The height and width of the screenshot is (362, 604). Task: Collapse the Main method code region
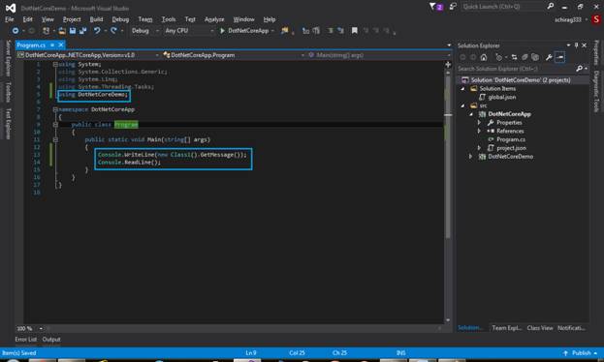click(x=55, y=139)
